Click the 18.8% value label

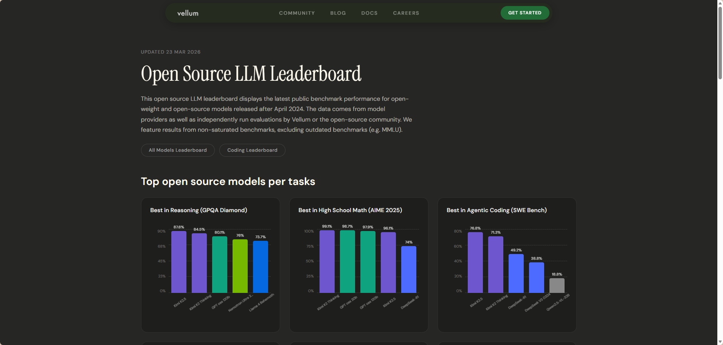coord(557,274)
